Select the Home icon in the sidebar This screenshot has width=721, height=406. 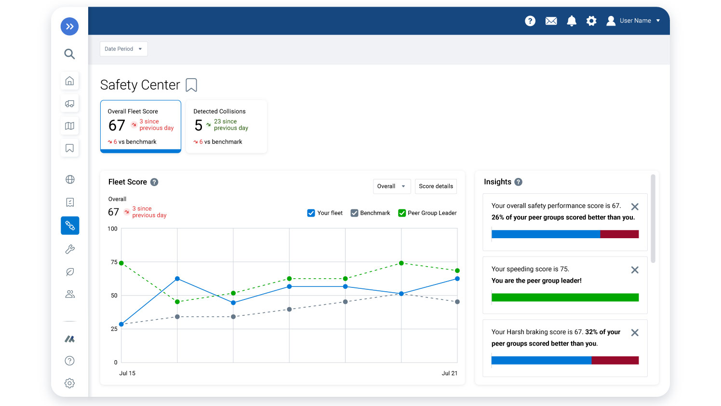69,81
